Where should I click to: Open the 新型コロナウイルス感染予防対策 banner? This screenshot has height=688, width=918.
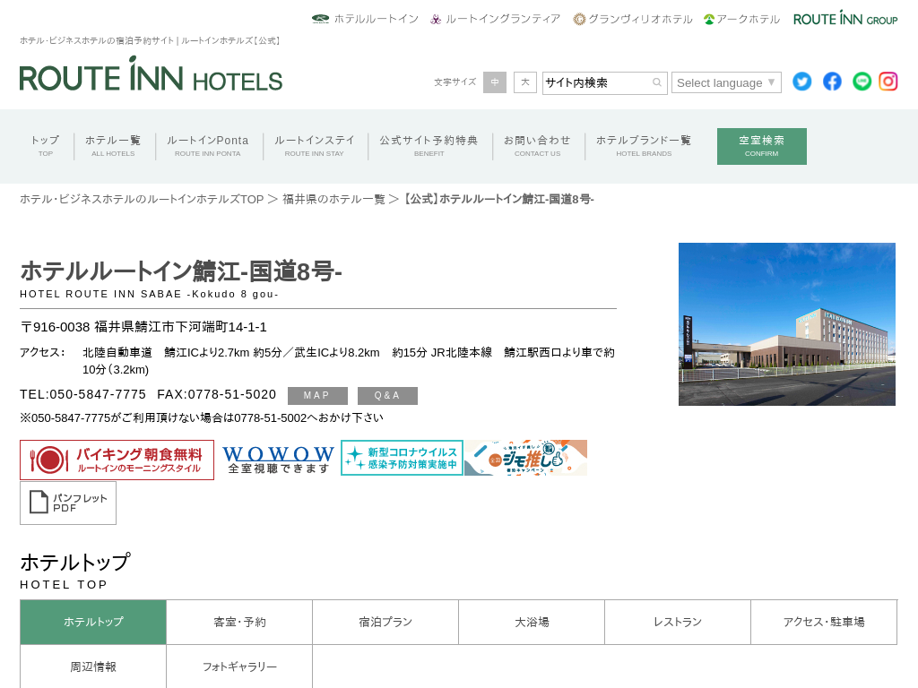coord(403,458)
